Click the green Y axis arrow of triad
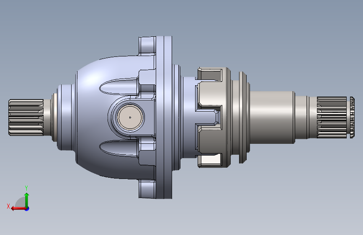 click(27, 200)
